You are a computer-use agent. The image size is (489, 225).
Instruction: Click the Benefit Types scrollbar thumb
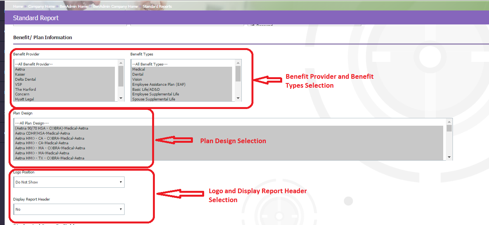(238, 74)
